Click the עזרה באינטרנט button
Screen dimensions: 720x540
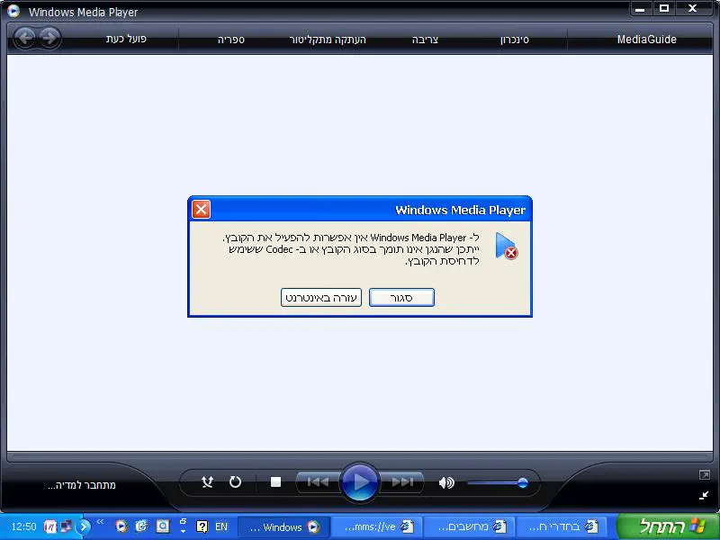tap(321, 298)
